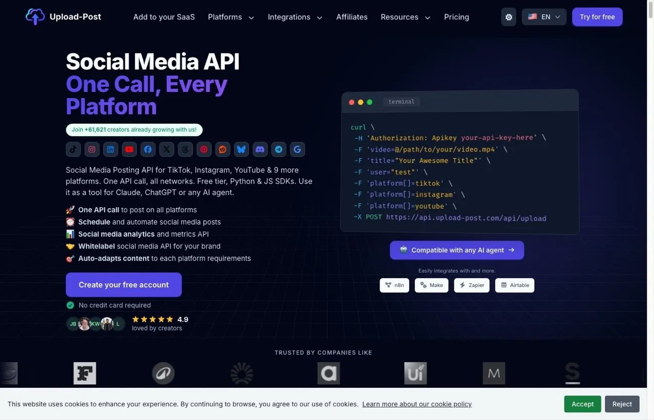Go to the Affiliates page
The height and width of the screenshot is (420, 654).
(352, 17)
